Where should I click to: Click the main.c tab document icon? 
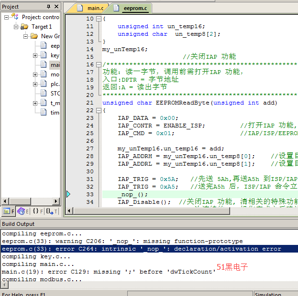[80, 8]
